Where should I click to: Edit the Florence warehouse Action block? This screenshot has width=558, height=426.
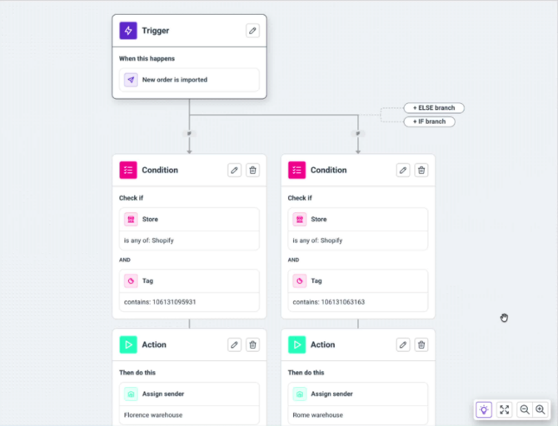[234, 344]
